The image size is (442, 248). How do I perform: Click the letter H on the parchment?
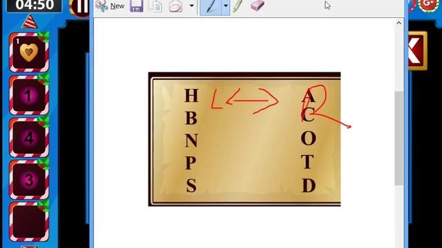(191, 95)
